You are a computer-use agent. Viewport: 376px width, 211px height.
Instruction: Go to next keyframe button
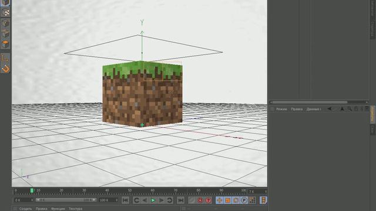[169, 200]
